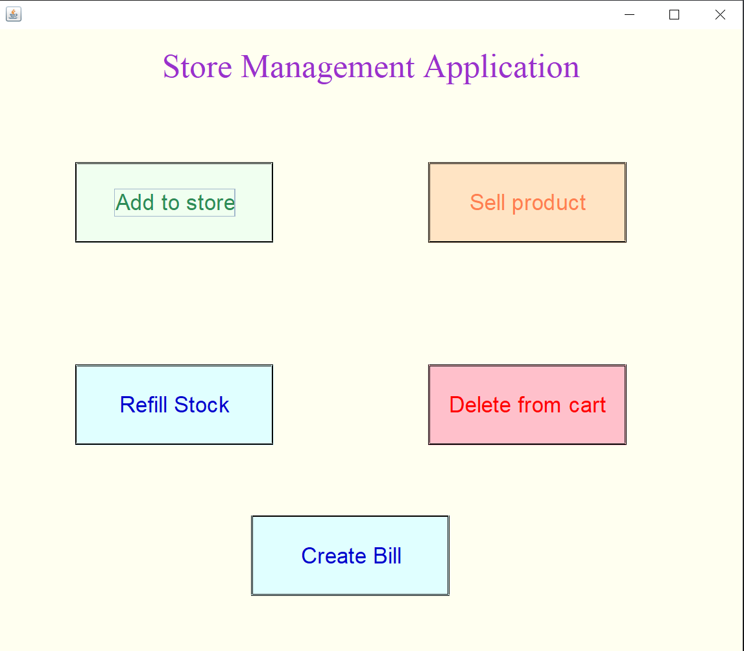Image resolution: width=744 pixels, height=651 pixels.
Task: Click Create Bill to generate an invoice
Action: (350, 556)
